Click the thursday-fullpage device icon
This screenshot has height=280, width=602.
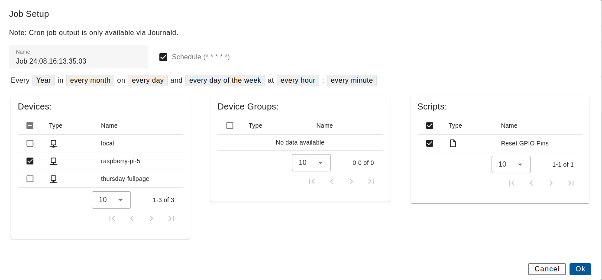click(53, 179)
